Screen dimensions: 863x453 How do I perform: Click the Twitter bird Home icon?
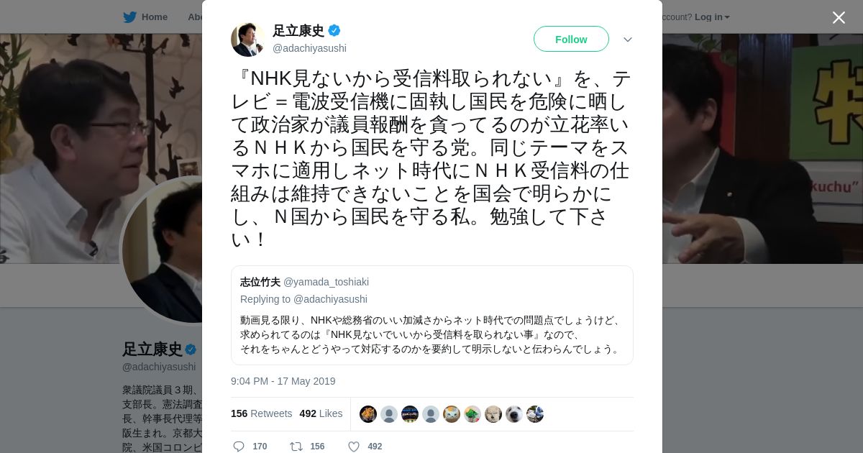click(129, 17)
